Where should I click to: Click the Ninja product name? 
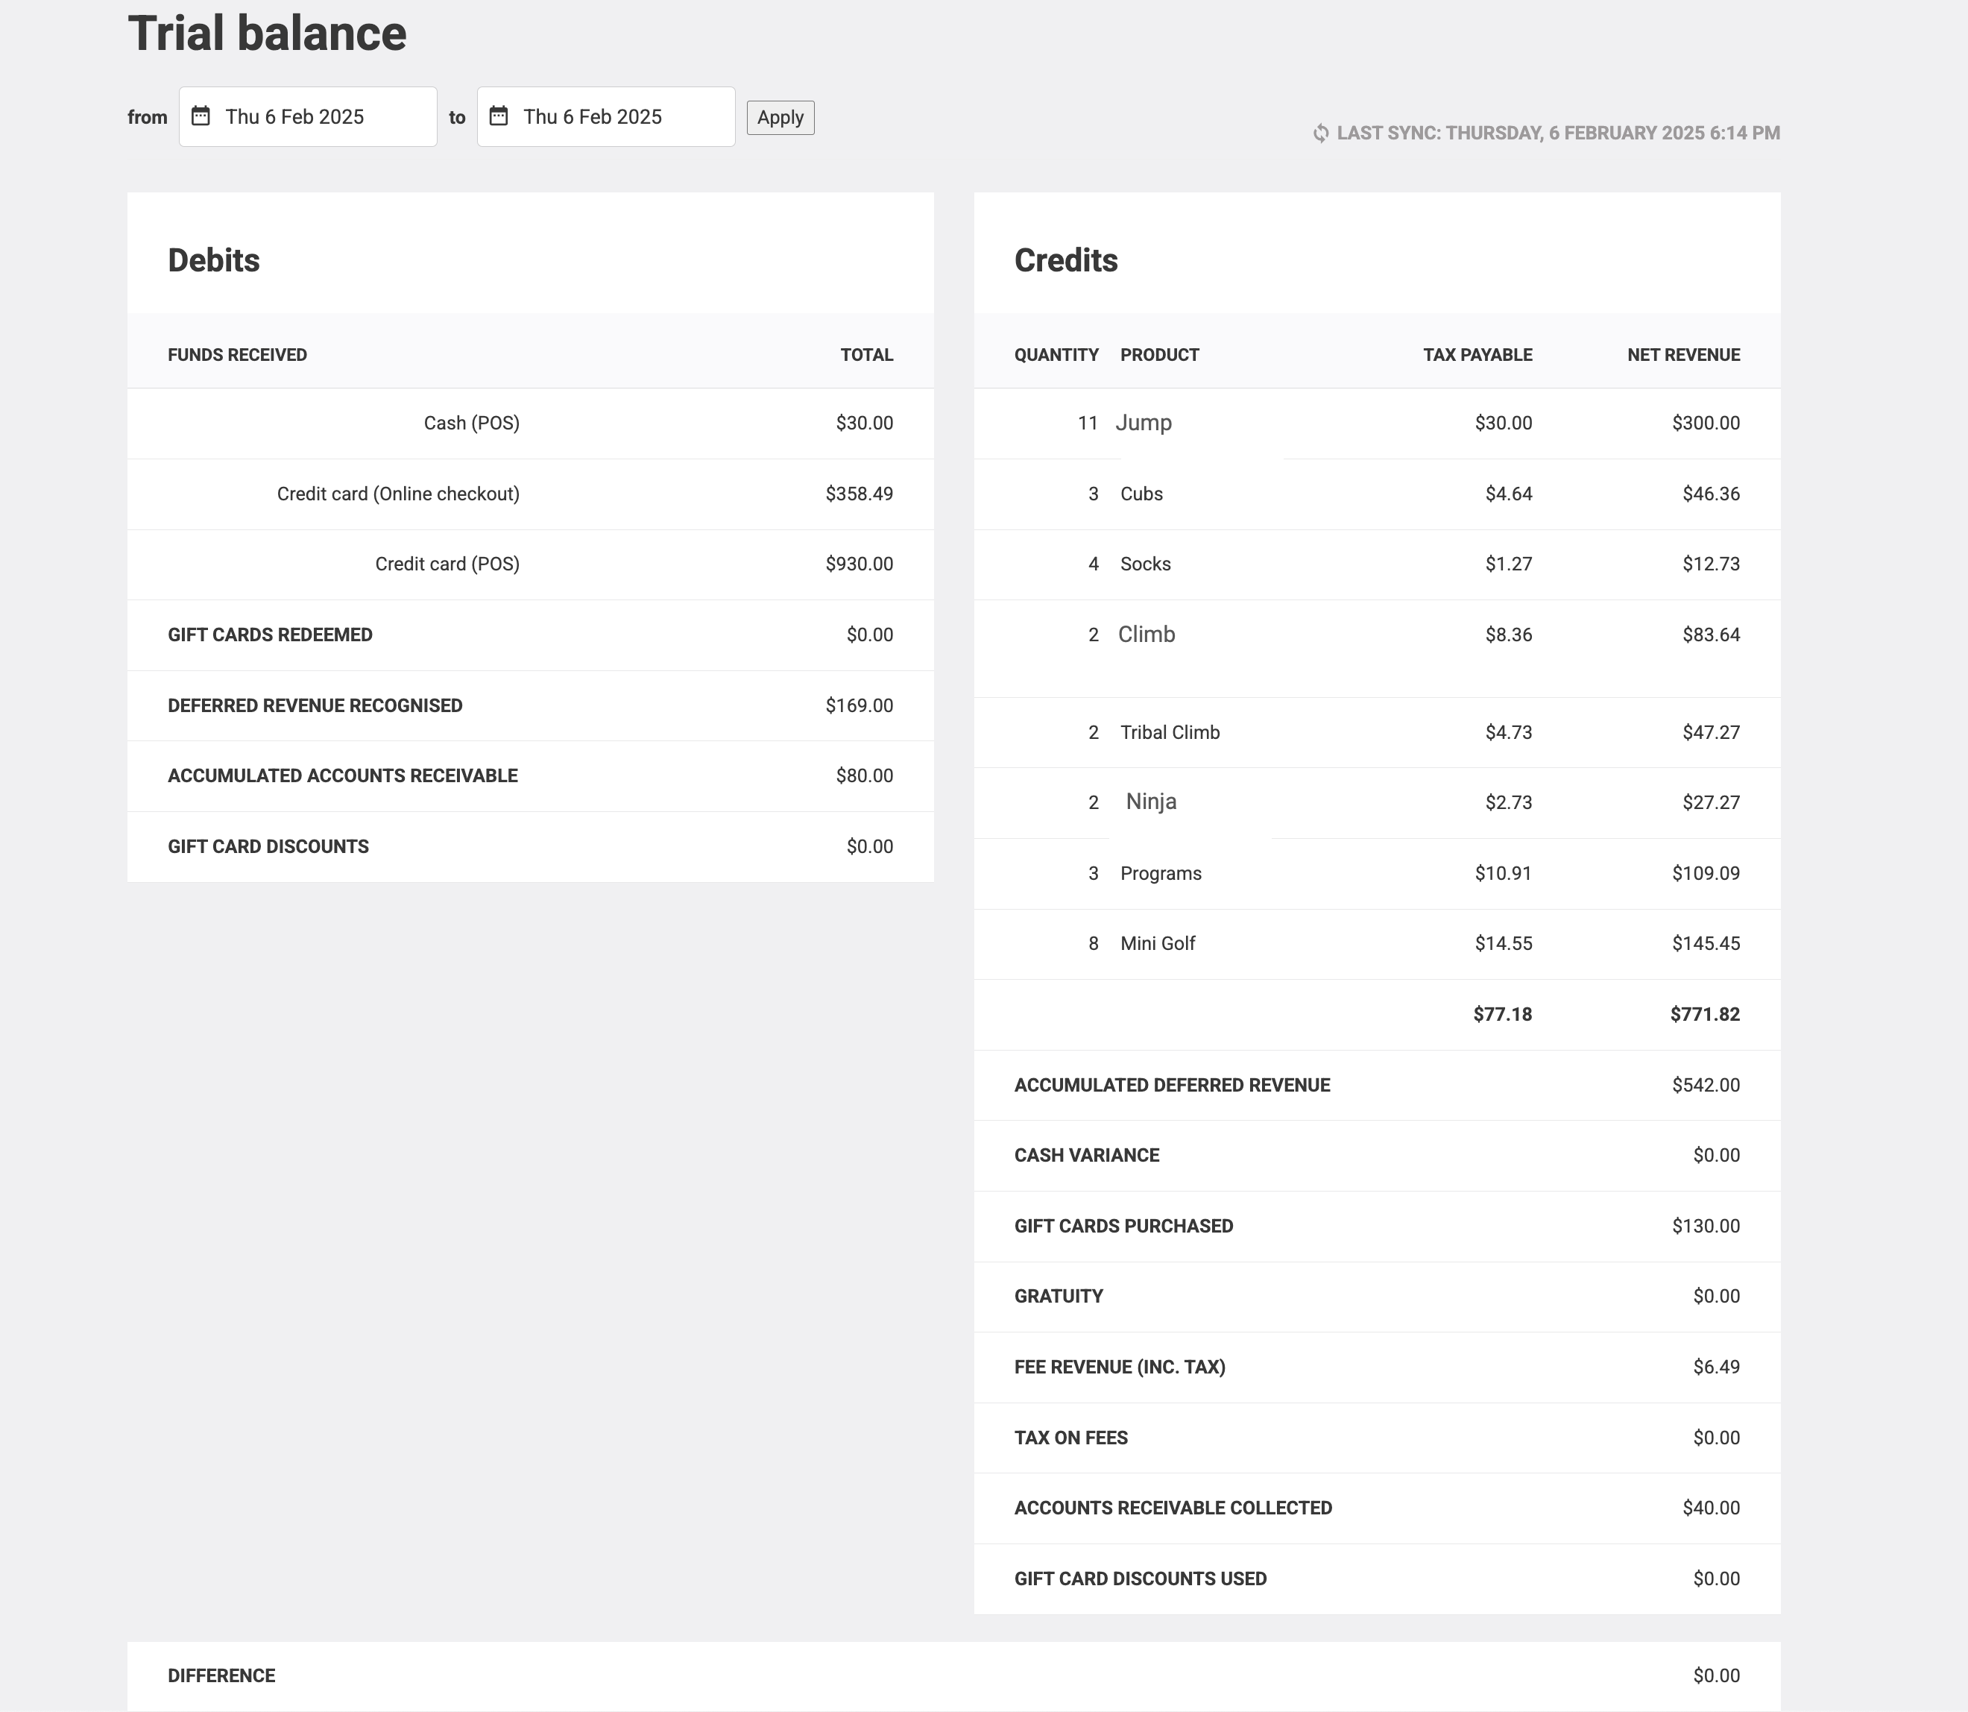pyautogui.click(x=1151, y=802)
